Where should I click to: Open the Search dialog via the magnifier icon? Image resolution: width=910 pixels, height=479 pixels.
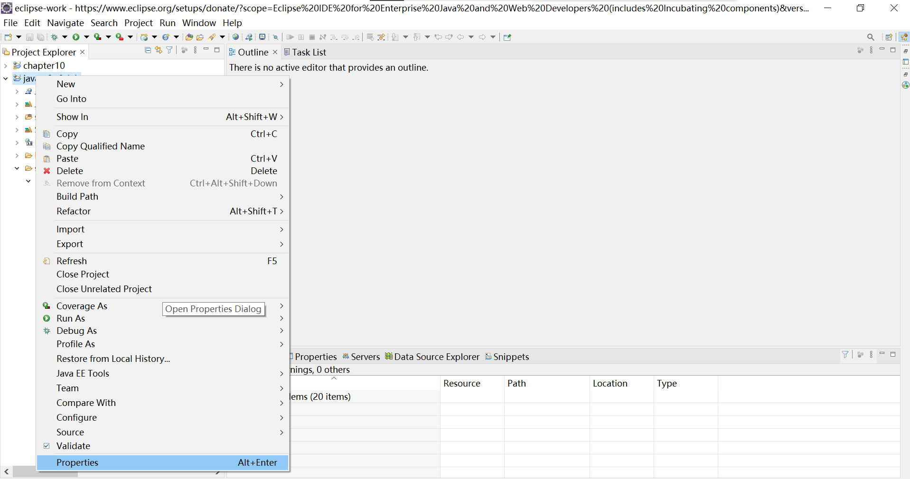click(871, 37)
